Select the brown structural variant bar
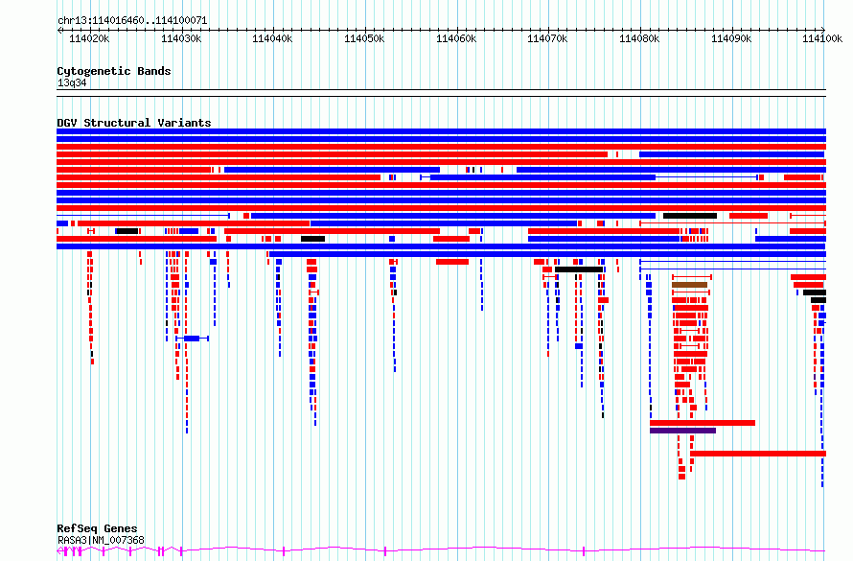Image resolution: width=853 pixels, height=561 pixels. [x=690, y=285]
